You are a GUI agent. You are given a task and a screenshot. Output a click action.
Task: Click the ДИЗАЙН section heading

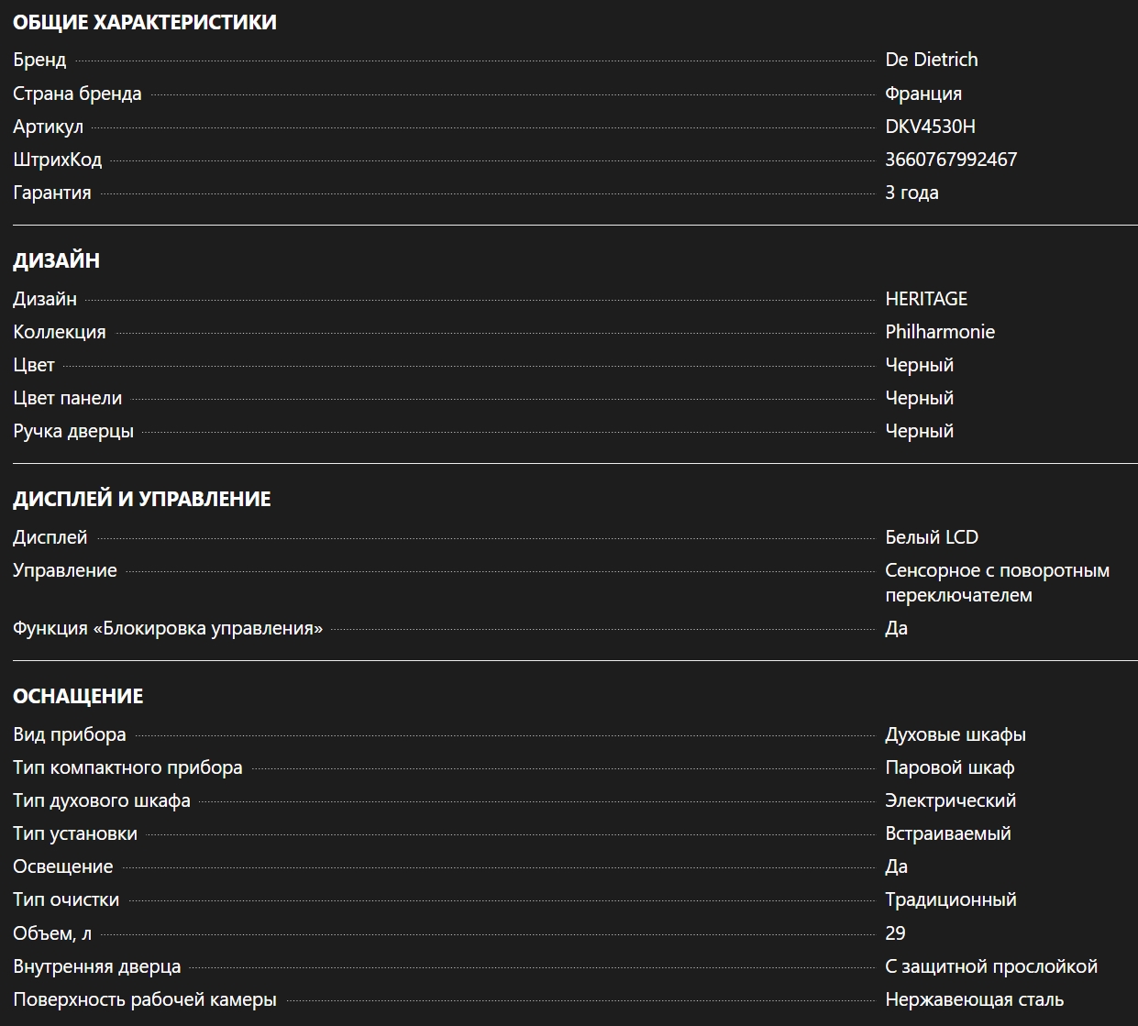tap(56, 260)
